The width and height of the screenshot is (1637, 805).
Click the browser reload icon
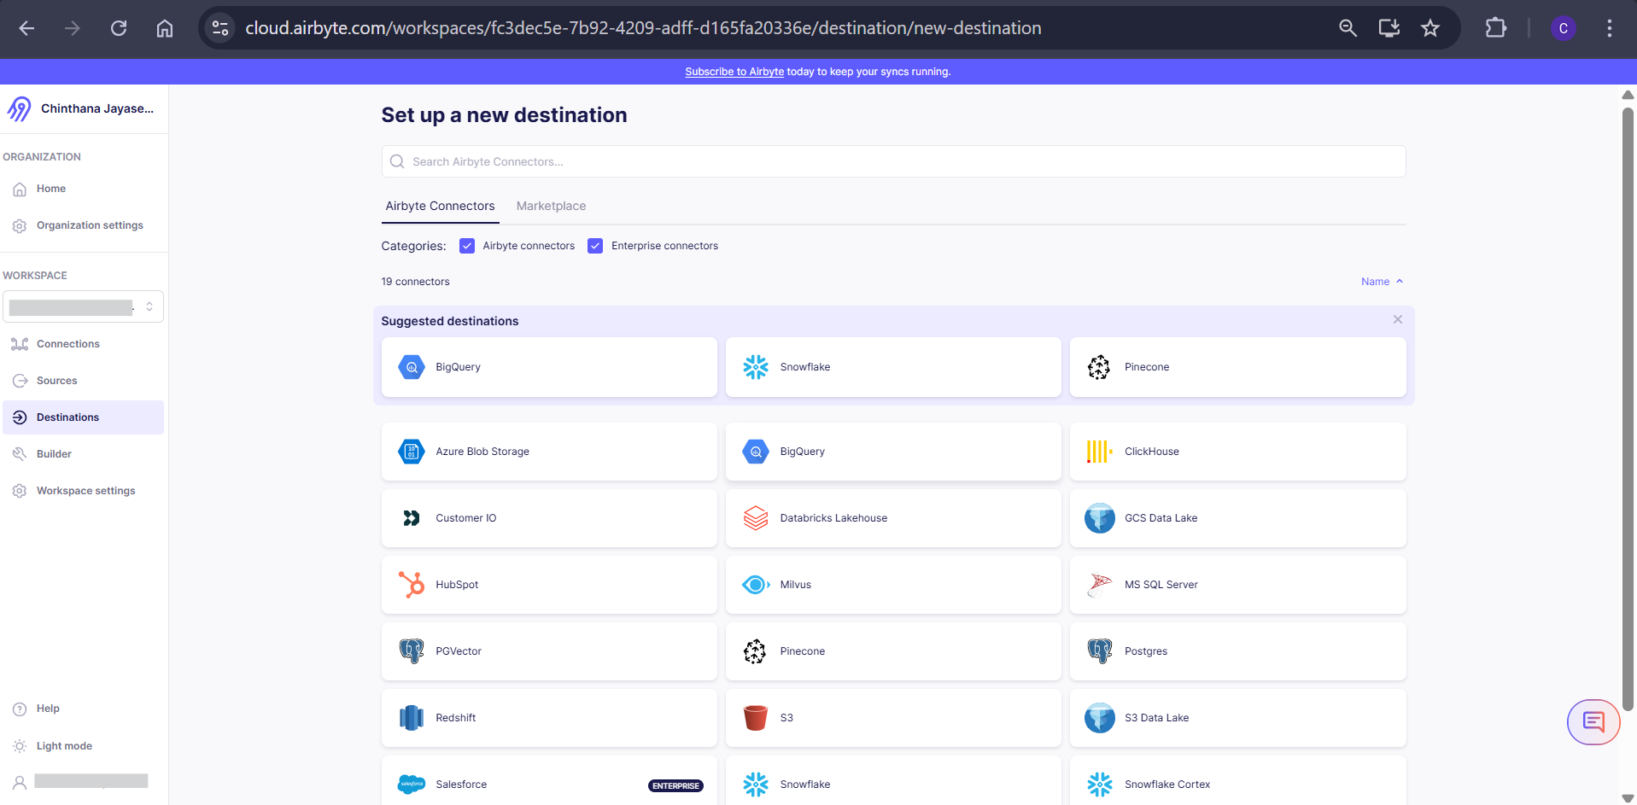119,28
